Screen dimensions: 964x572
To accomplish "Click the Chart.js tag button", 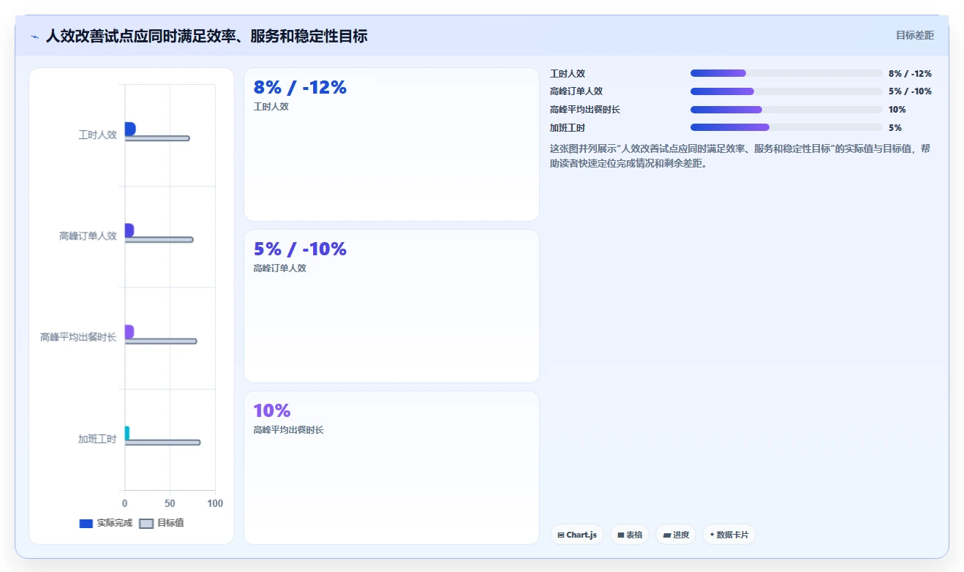I will point(577,535).
